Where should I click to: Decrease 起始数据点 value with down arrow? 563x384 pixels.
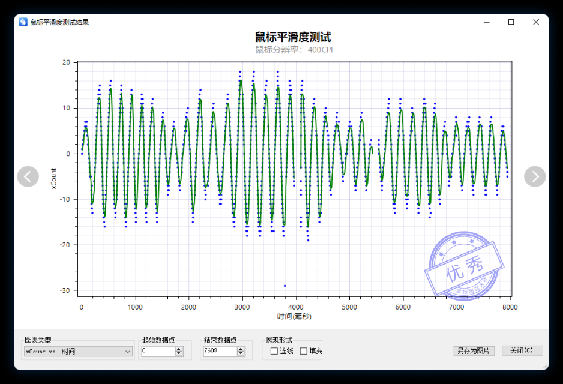179,353
